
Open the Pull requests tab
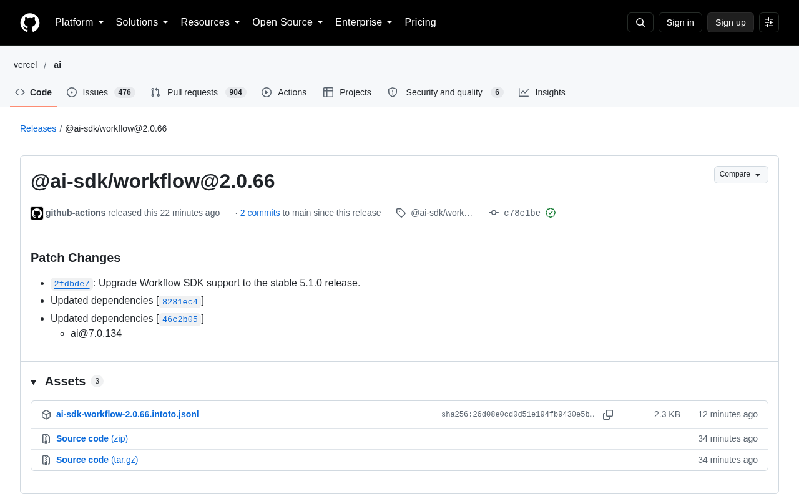pos(199,92)
